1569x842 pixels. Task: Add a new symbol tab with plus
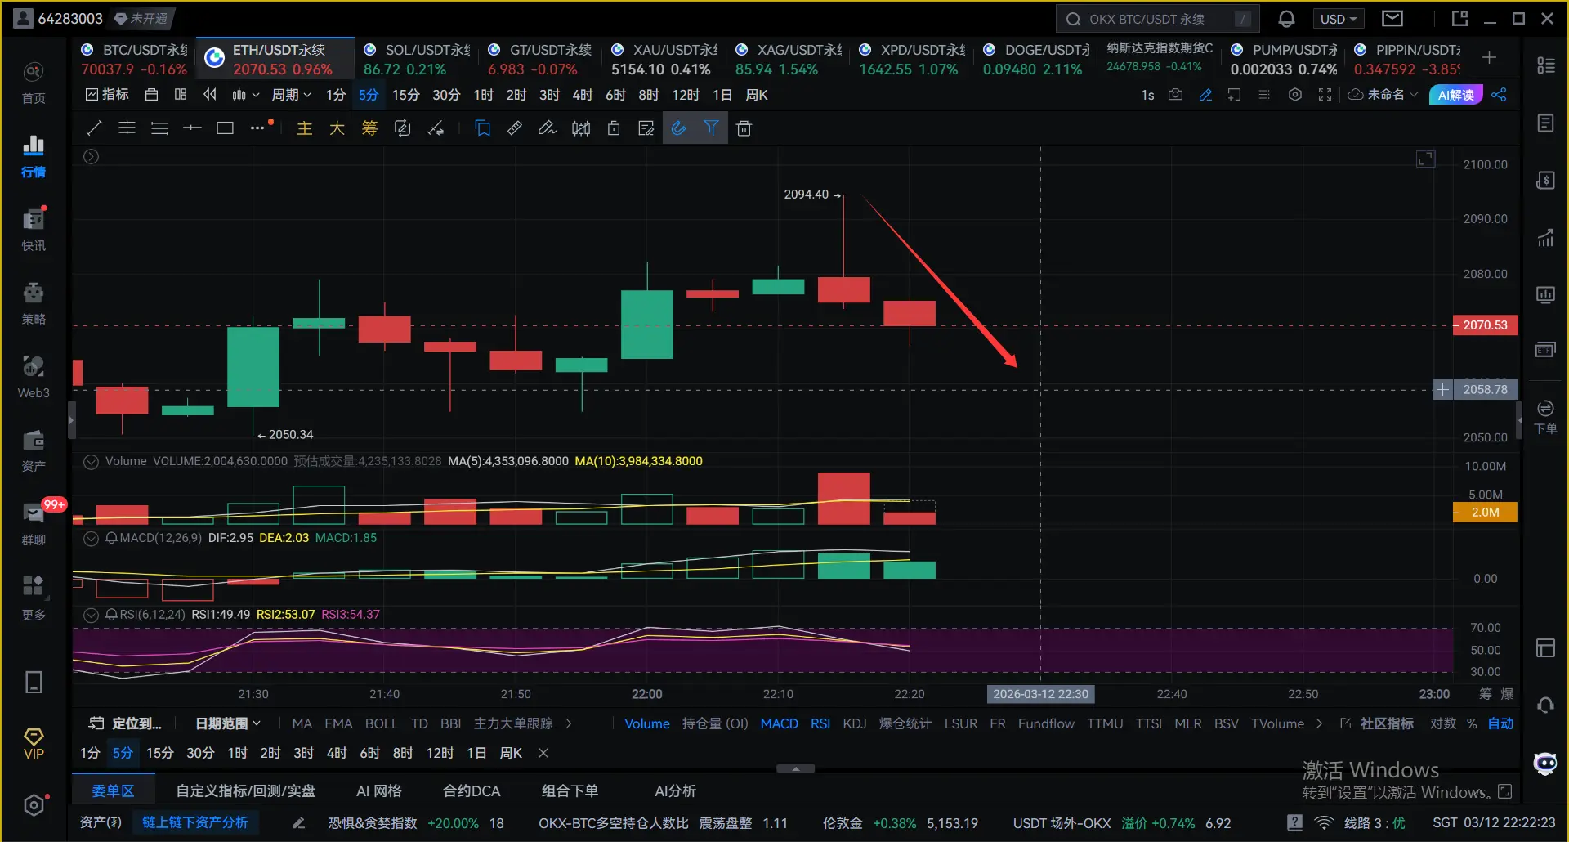pyautogui.click(x=1489, y=57)
